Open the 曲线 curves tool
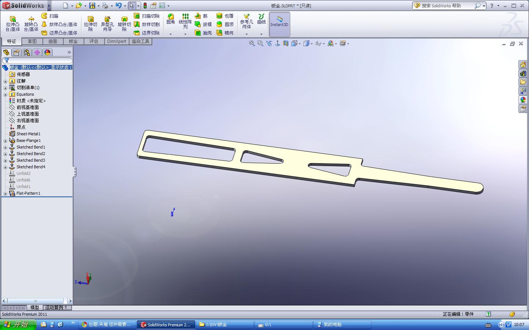The width and height of the screenshot is (529, 330). [261, 19]
